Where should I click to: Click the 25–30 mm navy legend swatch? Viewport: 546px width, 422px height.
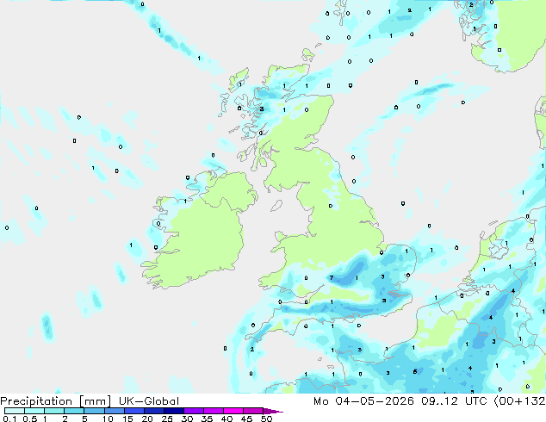coord(173,411)
